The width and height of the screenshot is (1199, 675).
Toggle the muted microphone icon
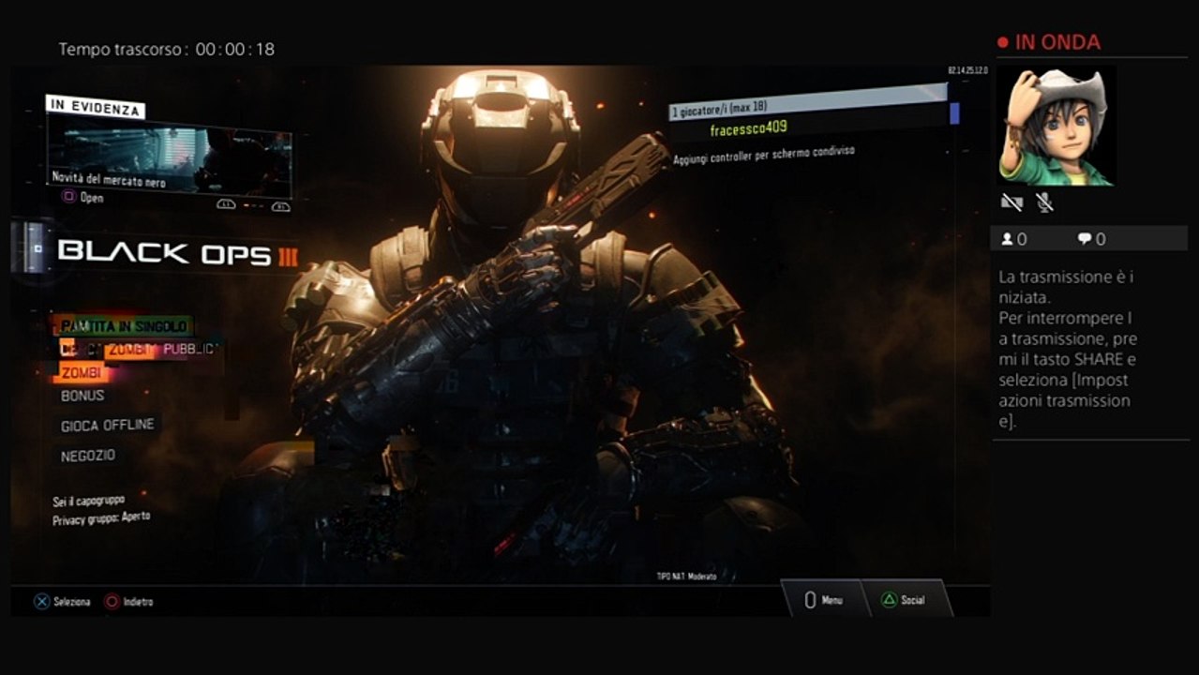pyautogui.click(x=1044, y=202)
